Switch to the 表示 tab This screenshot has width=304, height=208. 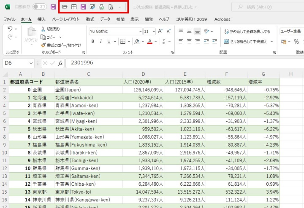pos(135,19)
